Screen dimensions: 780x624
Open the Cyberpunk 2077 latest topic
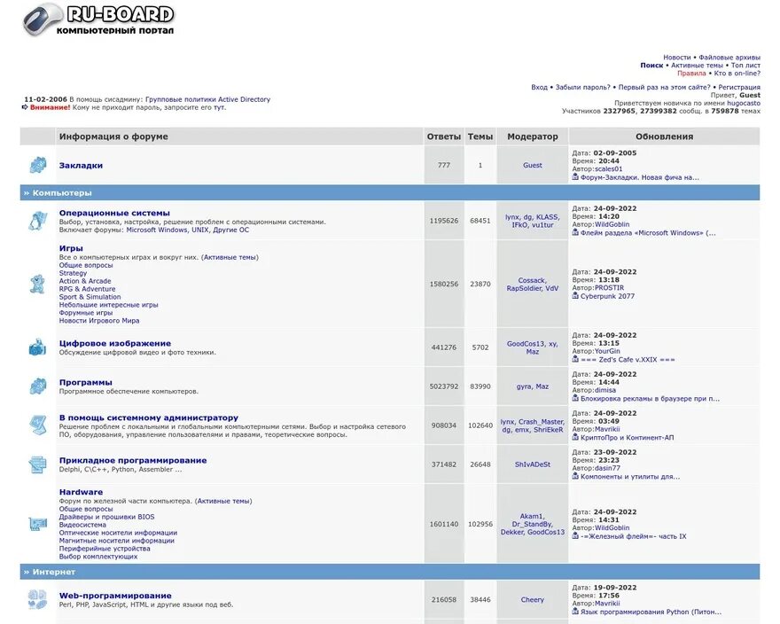click(x=607, y=296)
